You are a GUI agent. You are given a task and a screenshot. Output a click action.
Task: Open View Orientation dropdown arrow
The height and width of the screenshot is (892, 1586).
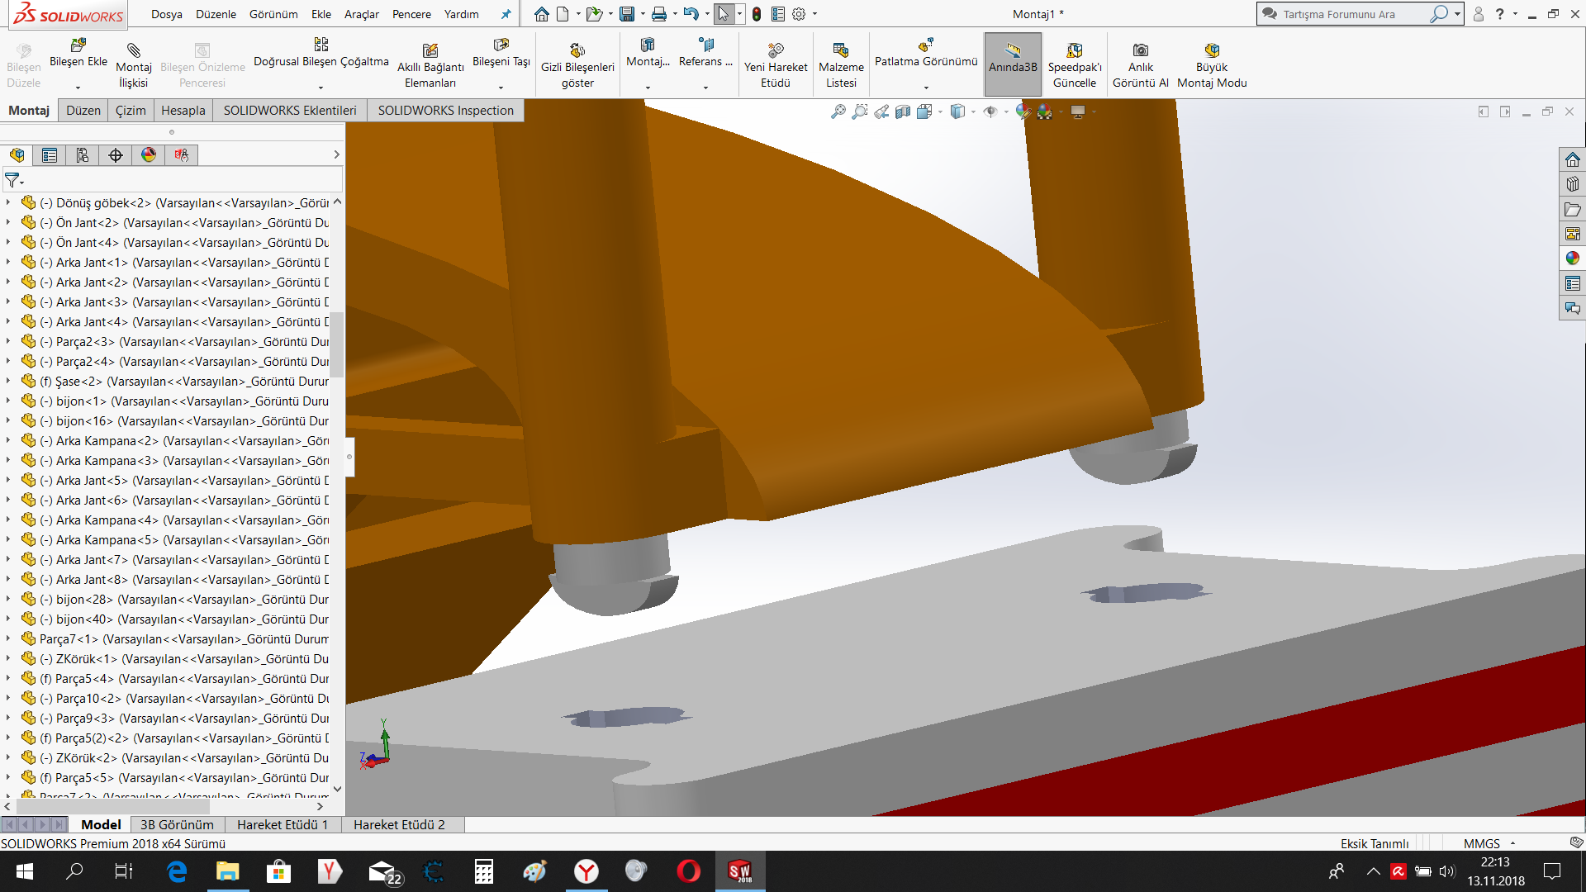point(940,111)
